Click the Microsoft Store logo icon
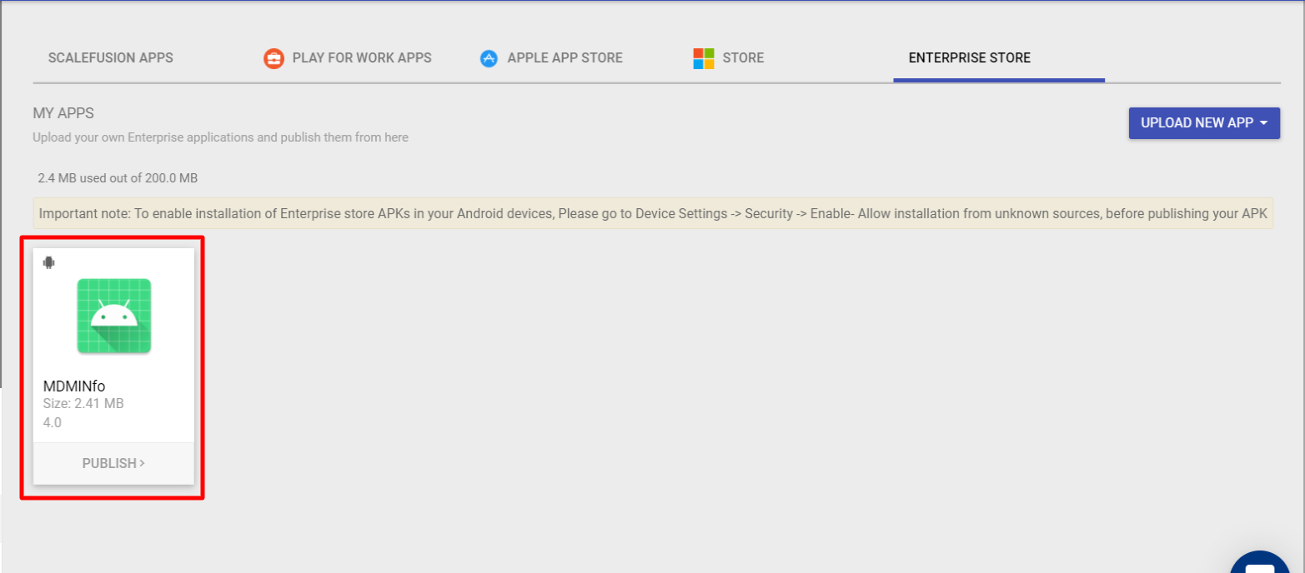Viewport: 1305px width, 573px height. click(x=704, y=58)
